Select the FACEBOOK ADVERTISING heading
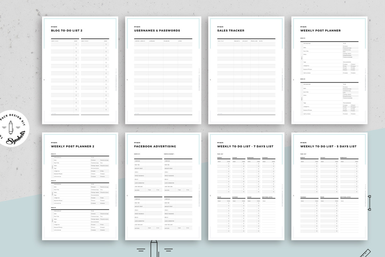Screen dimensions: 385x257 pos(155,146)
